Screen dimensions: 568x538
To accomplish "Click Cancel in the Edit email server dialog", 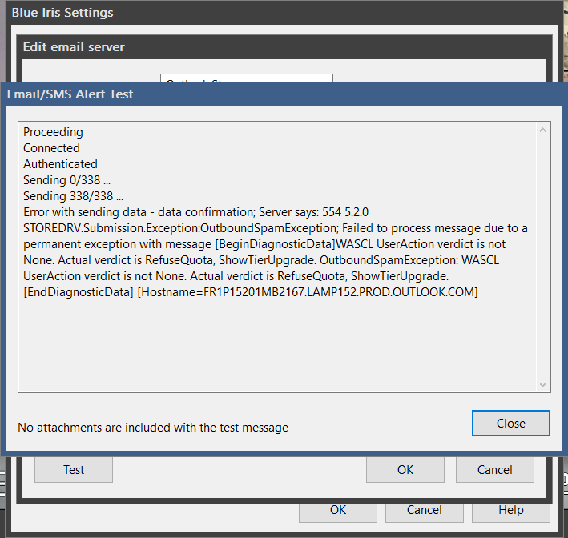I will (495, 469).
